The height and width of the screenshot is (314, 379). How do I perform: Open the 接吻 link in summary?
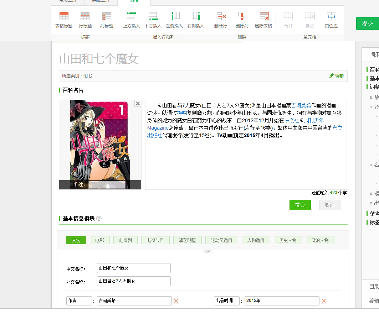(x=182, y=113)
